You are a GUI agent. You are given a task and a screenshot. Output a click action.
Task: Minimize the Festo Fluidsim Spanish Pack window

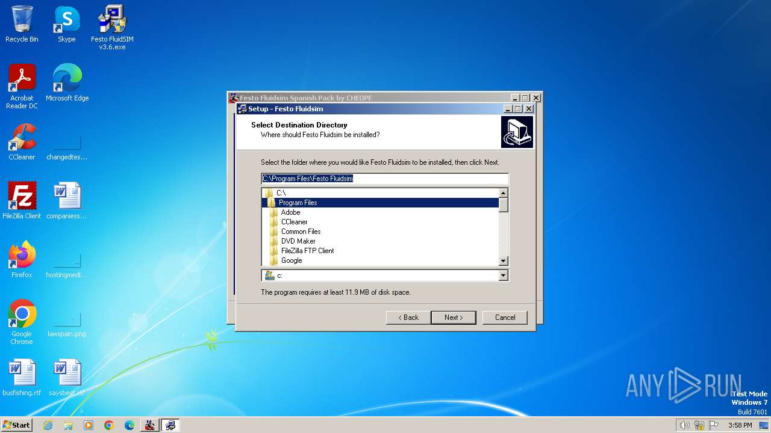click(515, 98)
